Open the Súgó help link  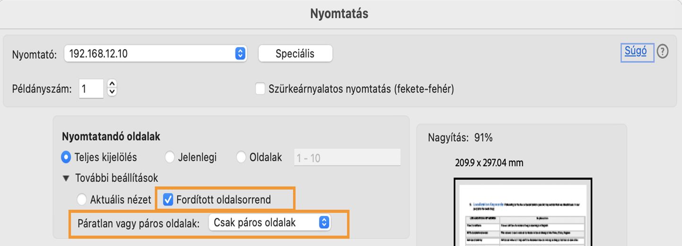tap(636, 51)
